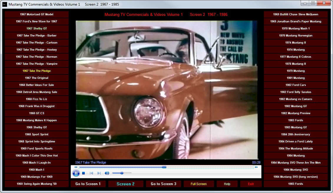This screenshot has height=193, width=333.
Task: Play 1967 Take The Pledge - Vampire
Action: point(37,64)
